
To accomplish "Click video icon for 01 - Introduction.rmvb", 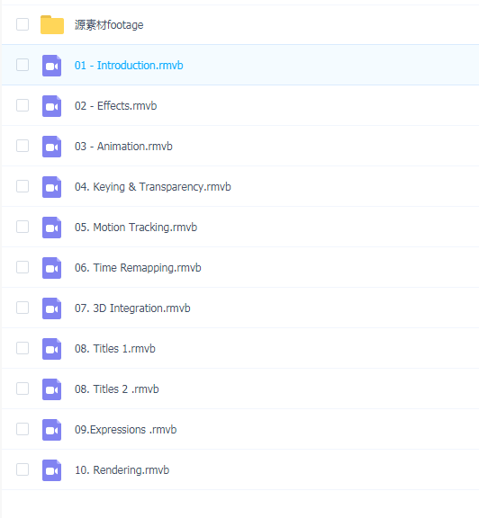I will pos(51,66).
